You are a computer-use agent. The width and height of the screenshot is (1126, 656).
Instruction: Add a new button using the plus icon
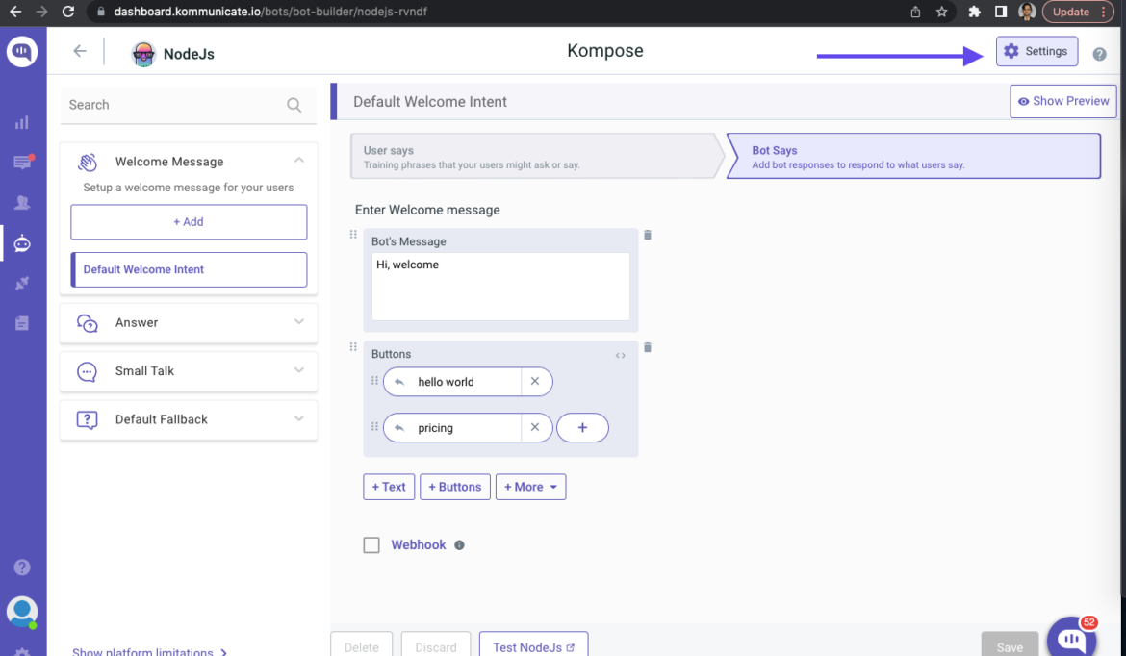[x=582, y=427]
